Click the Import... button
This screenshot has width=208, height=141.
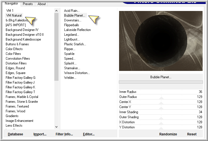[x=40, y=134]
